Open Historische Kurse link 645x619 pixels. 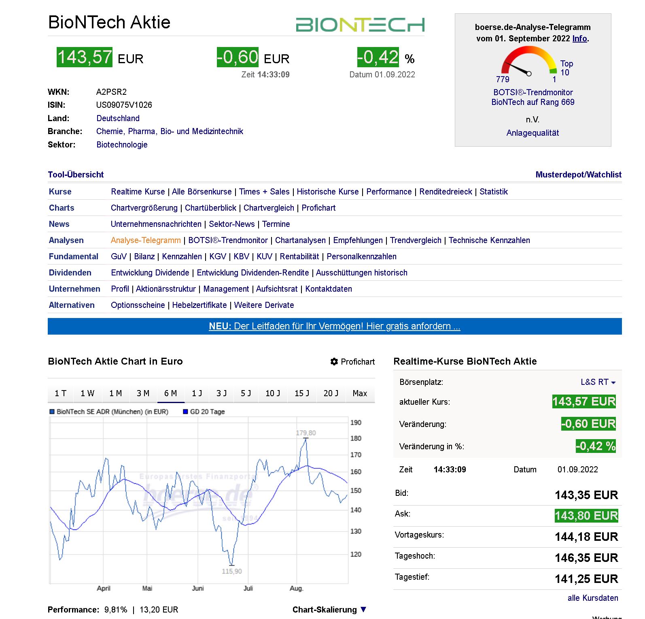pos(328,192)
